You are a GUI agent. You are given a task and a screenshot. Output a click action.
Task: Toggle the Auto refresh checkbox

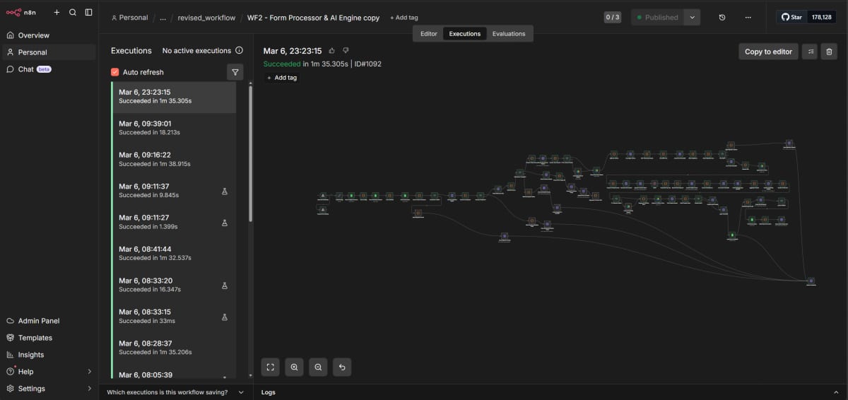pos(115,72)
